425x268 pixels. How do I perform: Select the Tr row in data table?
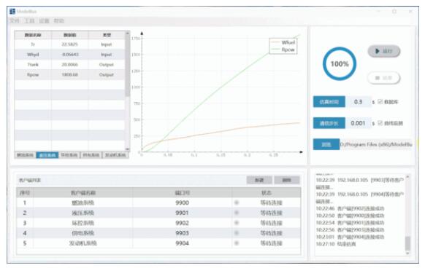coord(70,44)
